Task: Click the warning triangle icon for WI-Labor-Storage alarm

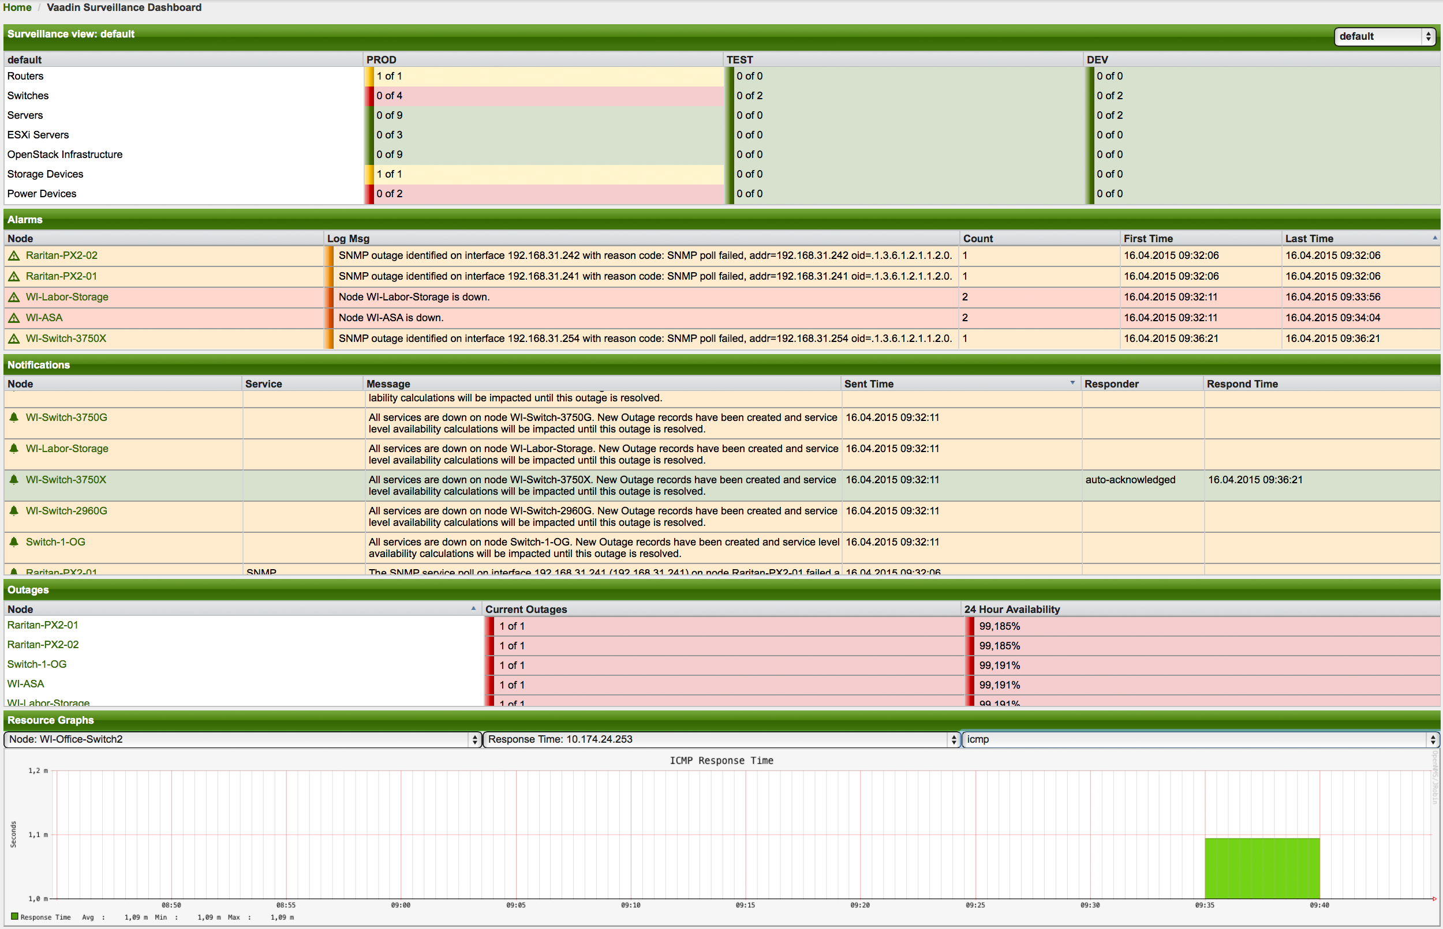Action: (x=14, y=298)
